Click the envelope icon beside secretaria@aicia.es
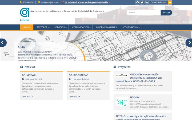The height and width of the screenshot is (120, 192). (39, 2)
